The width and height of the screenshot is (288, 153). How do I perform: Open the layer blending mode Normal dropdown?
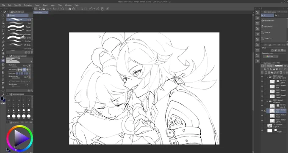click(271, 66)
